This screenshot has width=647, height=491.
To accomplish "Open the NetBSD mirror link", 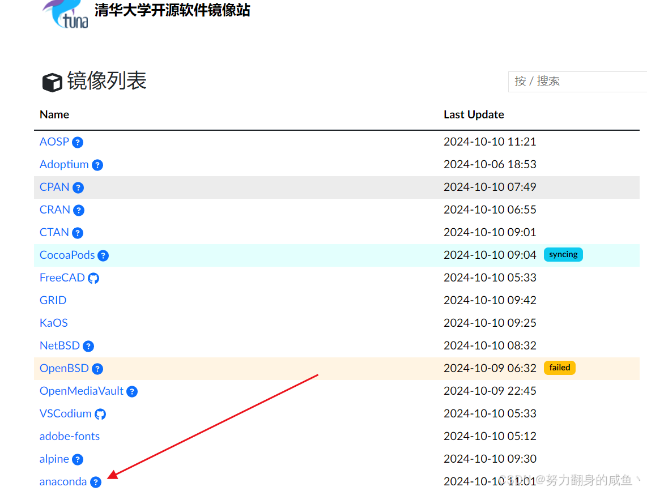I will (60, 345).
